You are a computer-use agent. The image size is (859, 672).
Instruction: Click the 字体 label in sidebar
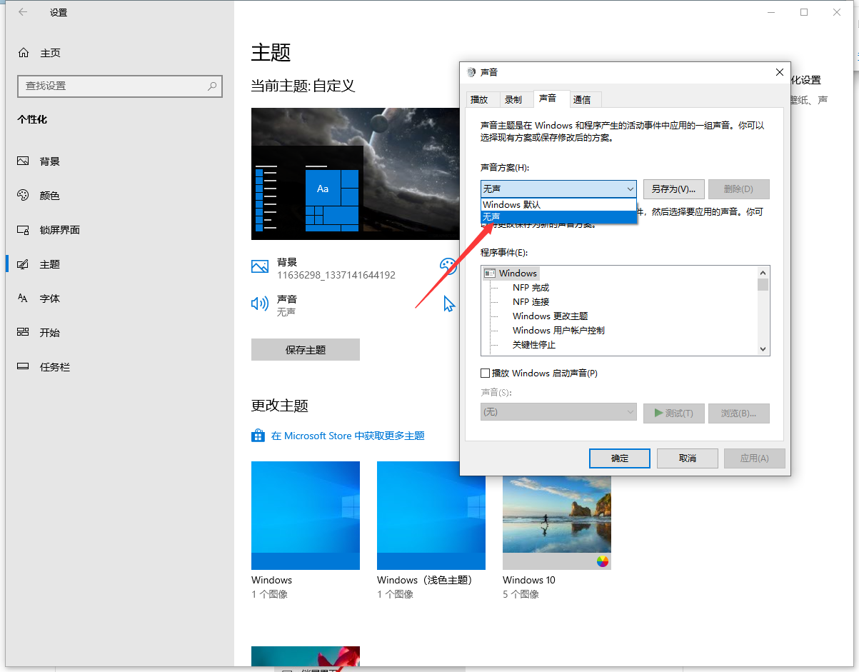coord(50,299)
